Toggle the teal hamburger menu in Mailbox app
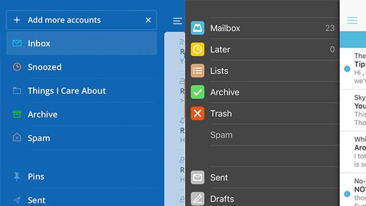 click(x=352, y=21)
